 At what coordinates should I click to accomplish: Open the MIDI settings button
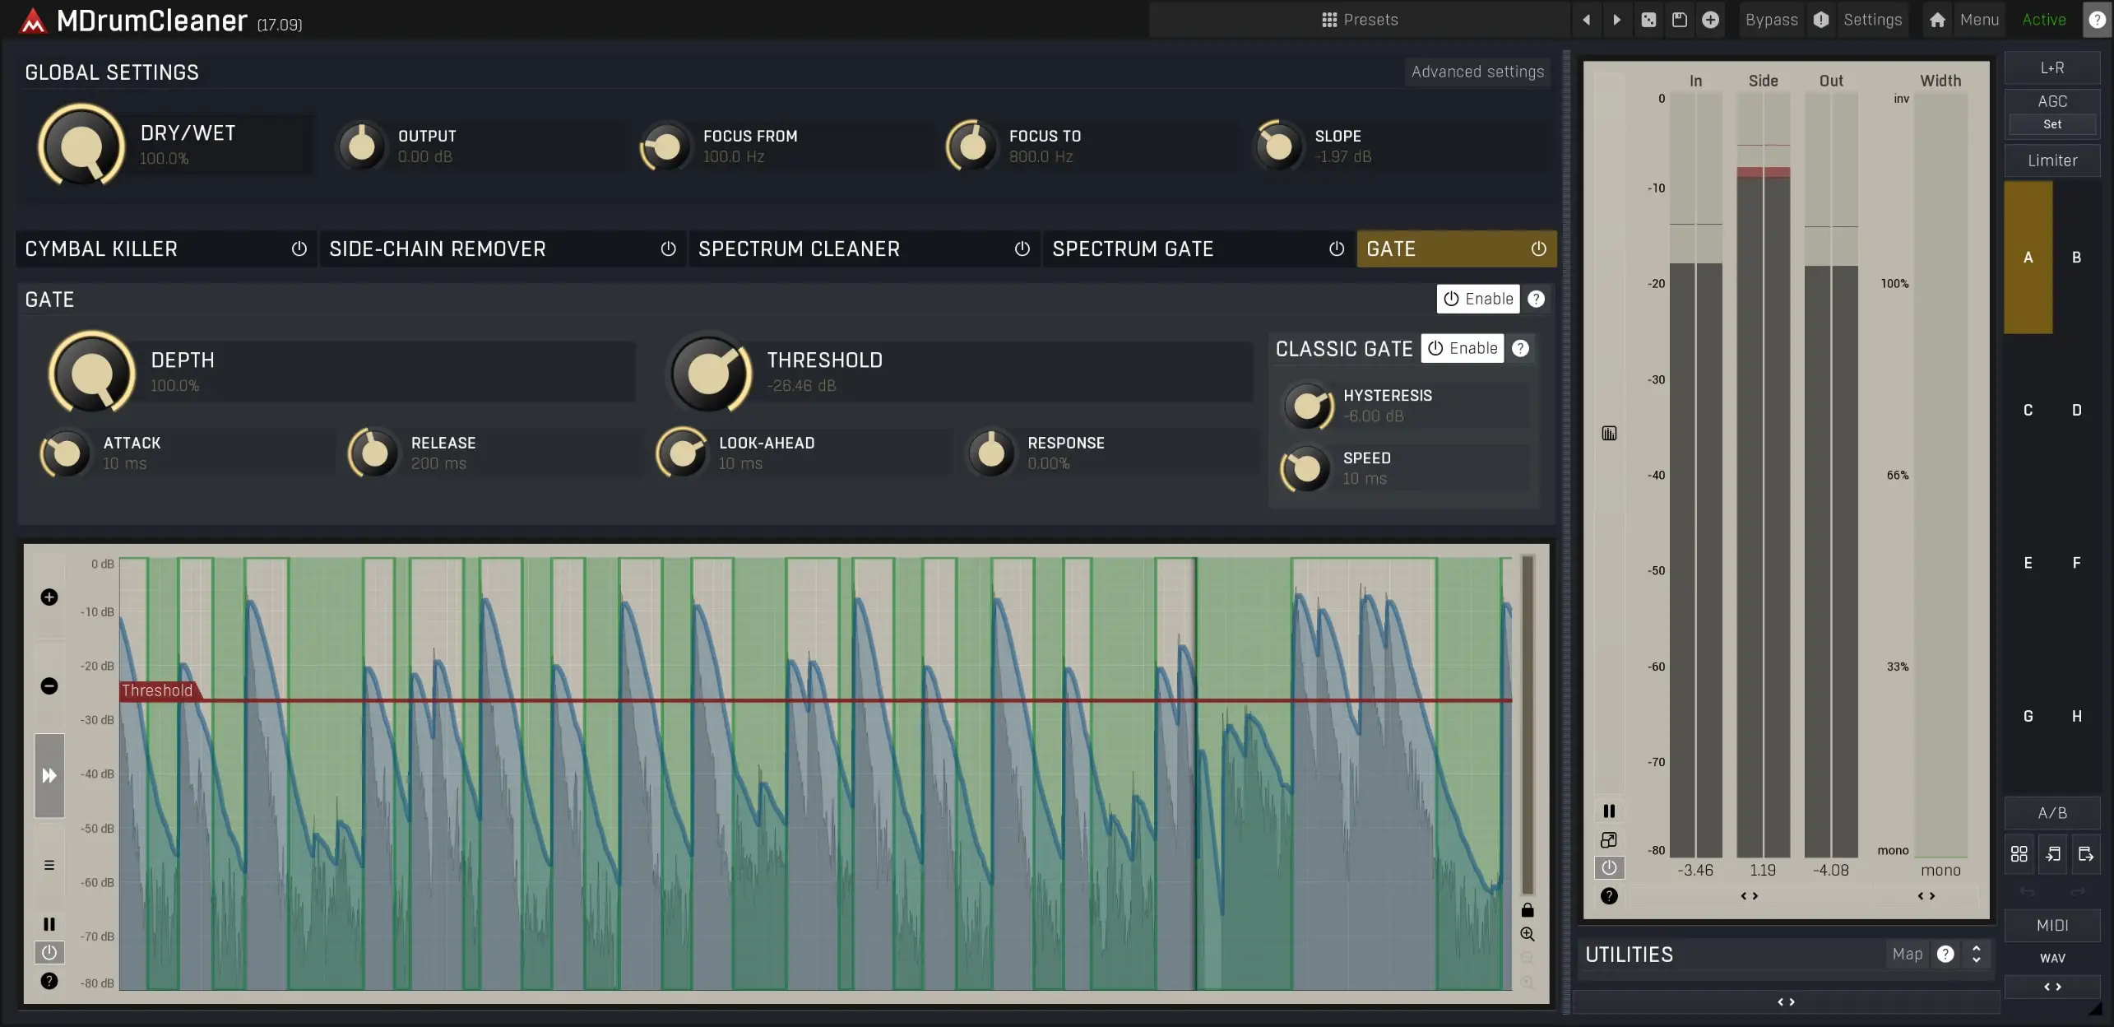tap(2051, 925)
